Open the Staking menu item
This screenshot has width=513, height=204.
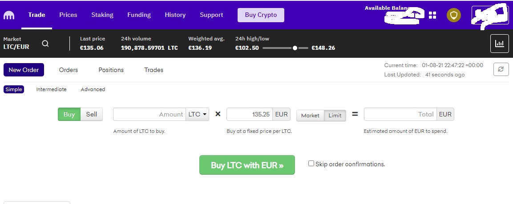[102, 15]
